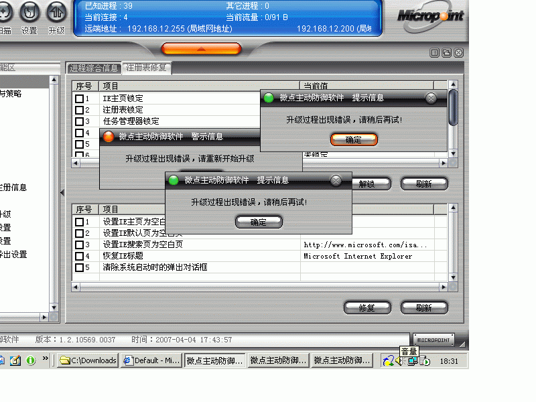Image resolution: width=536 pixels, height=402 pixels.
Task: Switch to the Default - Mi... taskbar window
Action: point(151,360)
